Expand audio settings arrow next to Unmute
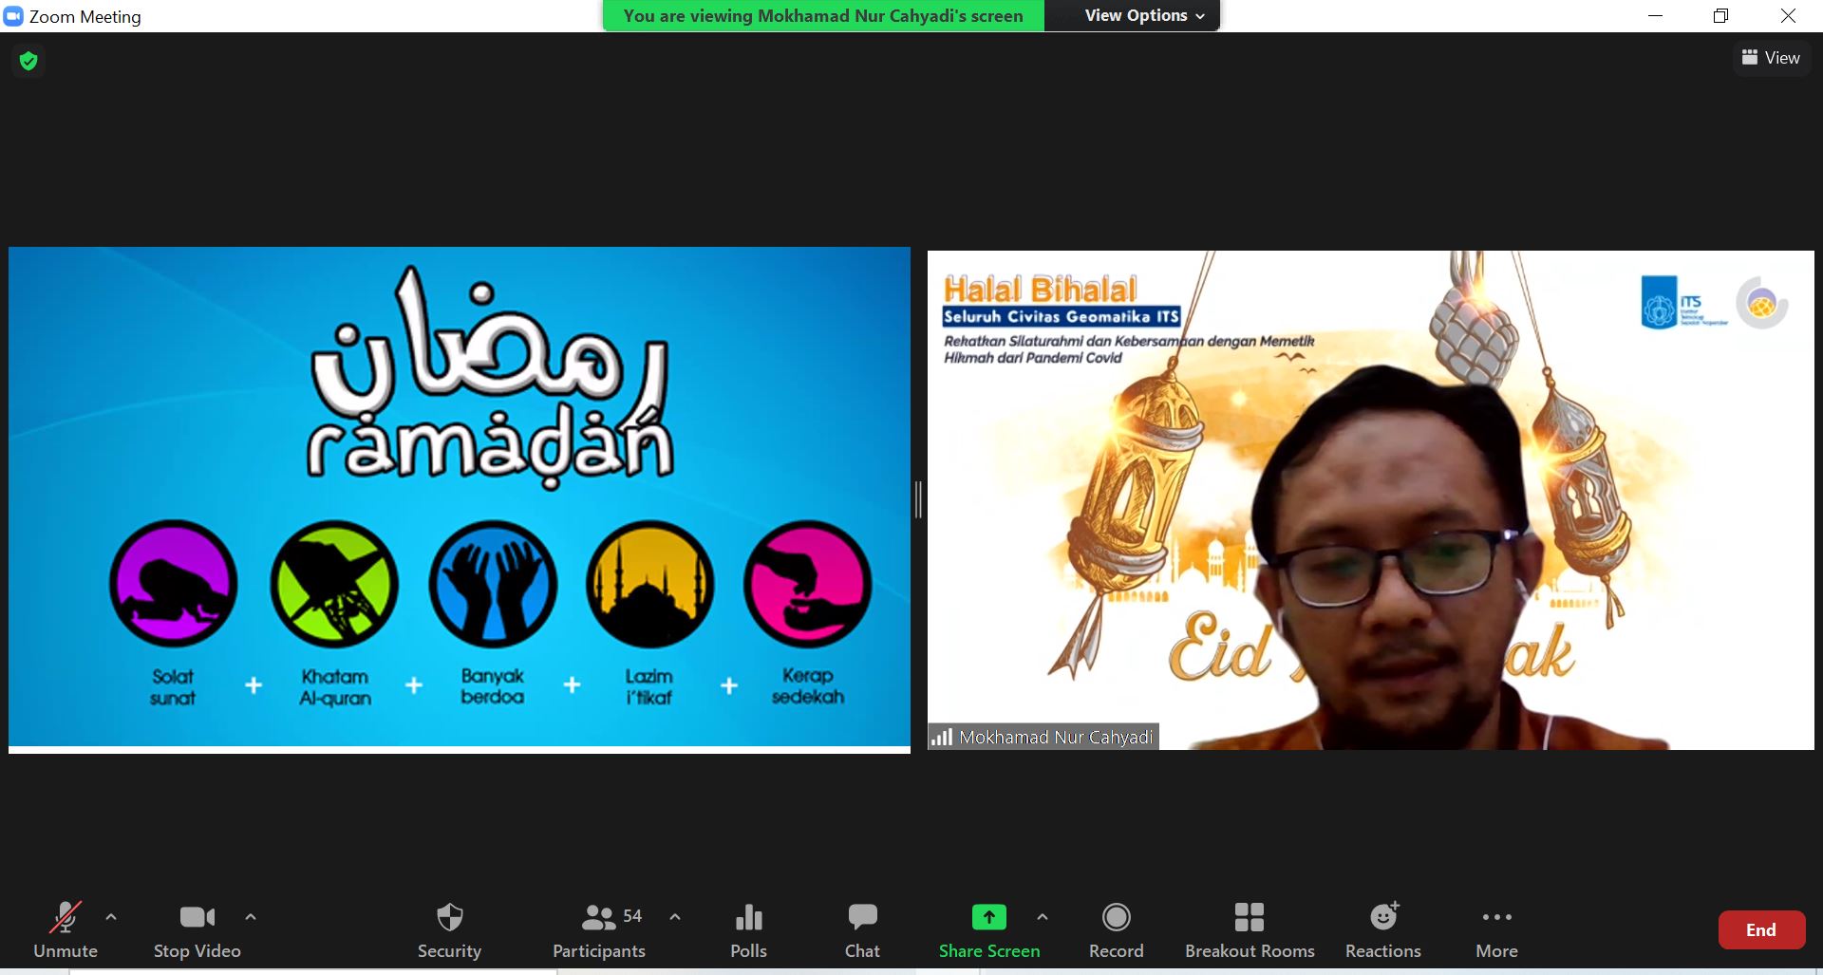Screen dimensions: 1823x975 111,917
